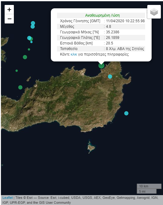Zoom out with the minus button
Image resolution: width=163 pixels, height=205 pixels.
tap(9, 19)
